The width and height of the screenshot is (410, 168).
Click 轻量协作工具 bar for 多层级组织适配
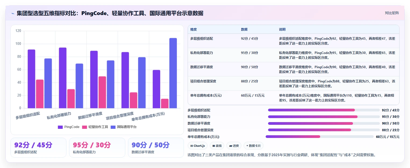40,94
